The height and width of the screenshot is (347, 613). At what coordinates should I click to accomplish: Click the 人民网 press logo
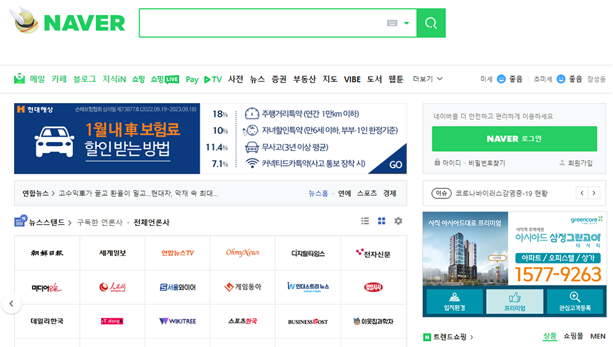[x=112, y=287]
